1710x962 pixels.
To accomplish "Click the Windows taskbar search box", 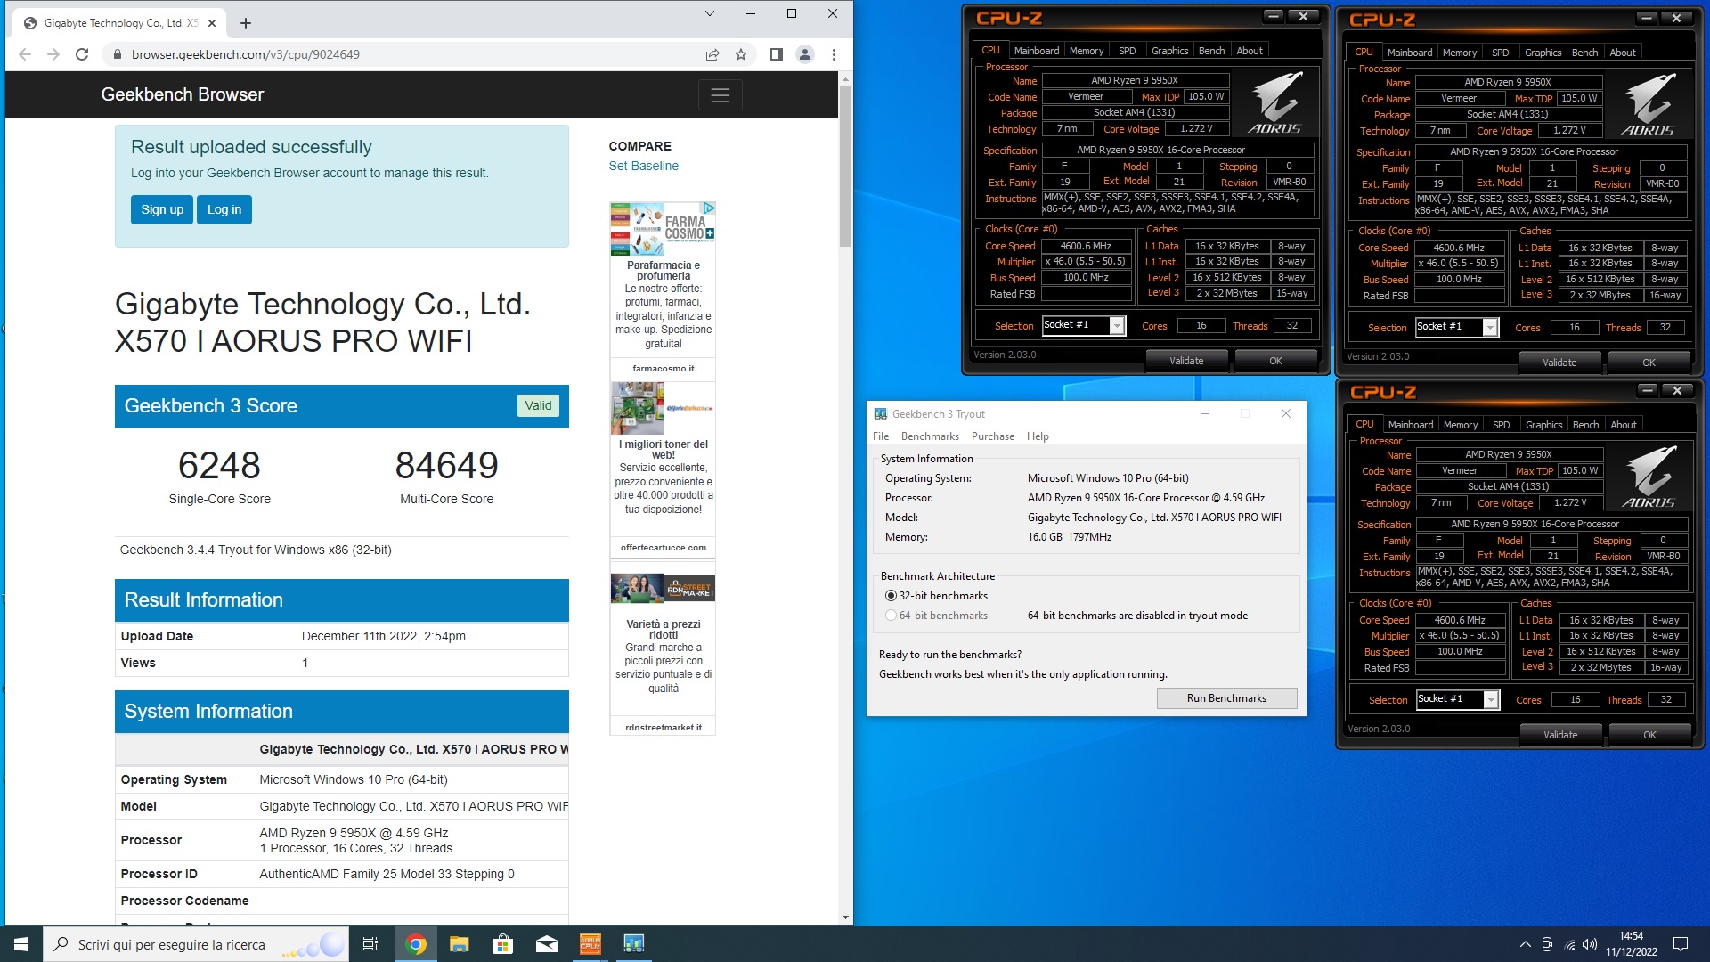I will 195,944.
